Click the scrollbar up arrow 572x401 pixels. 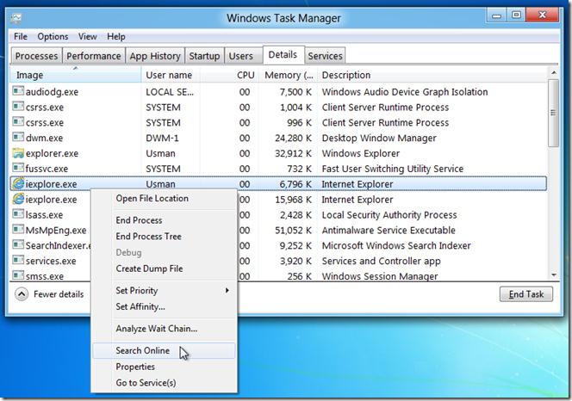pyautogui.click(x=554, y=73)
